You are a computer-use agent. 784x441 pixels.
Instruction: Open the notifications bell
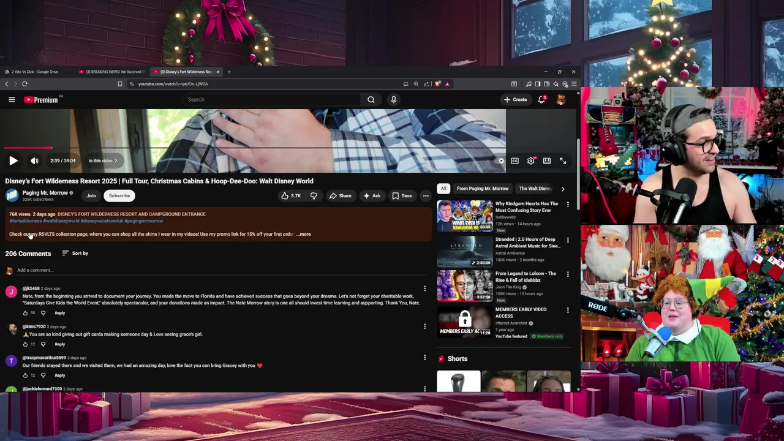[x=541, y=99]
